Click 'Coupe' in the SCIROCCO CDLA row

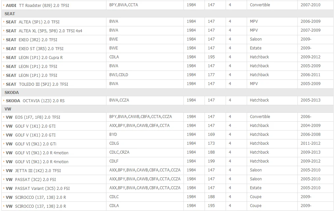[256, 206]
